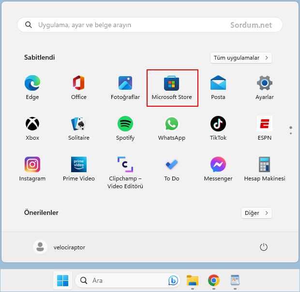Open Instagram
The height and width of the screenshot is (292, 300).
[x=32, y=169]
